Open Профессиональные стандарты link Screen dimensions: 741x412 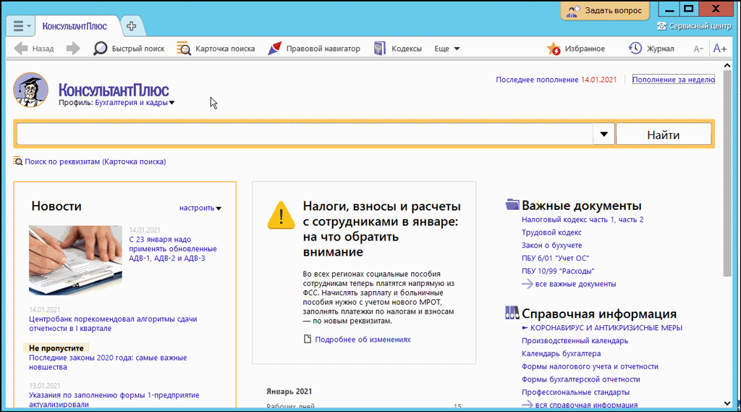(x=575, y=392)
